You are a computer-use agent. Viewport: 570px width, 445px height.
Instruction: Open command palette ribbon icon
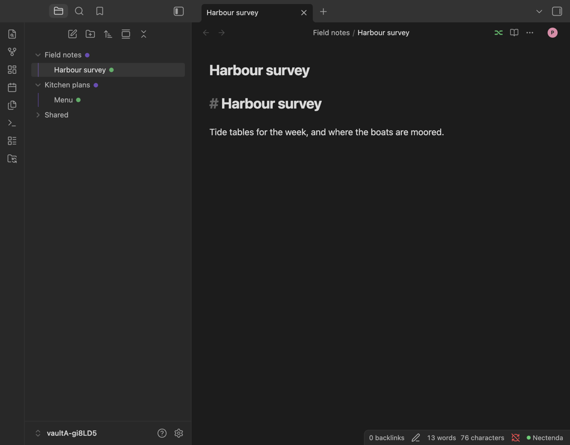[x=12, y=123]
